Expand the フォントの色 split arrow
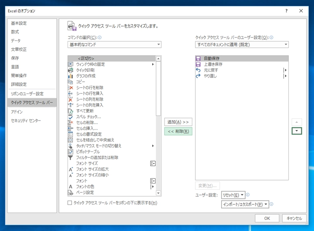Viewport: 314px width, 231px height. pos(152,187)
